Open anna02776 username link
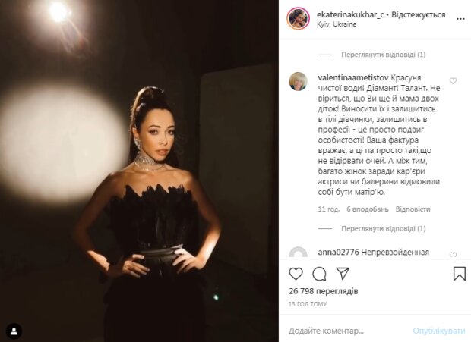 point(338,253)
